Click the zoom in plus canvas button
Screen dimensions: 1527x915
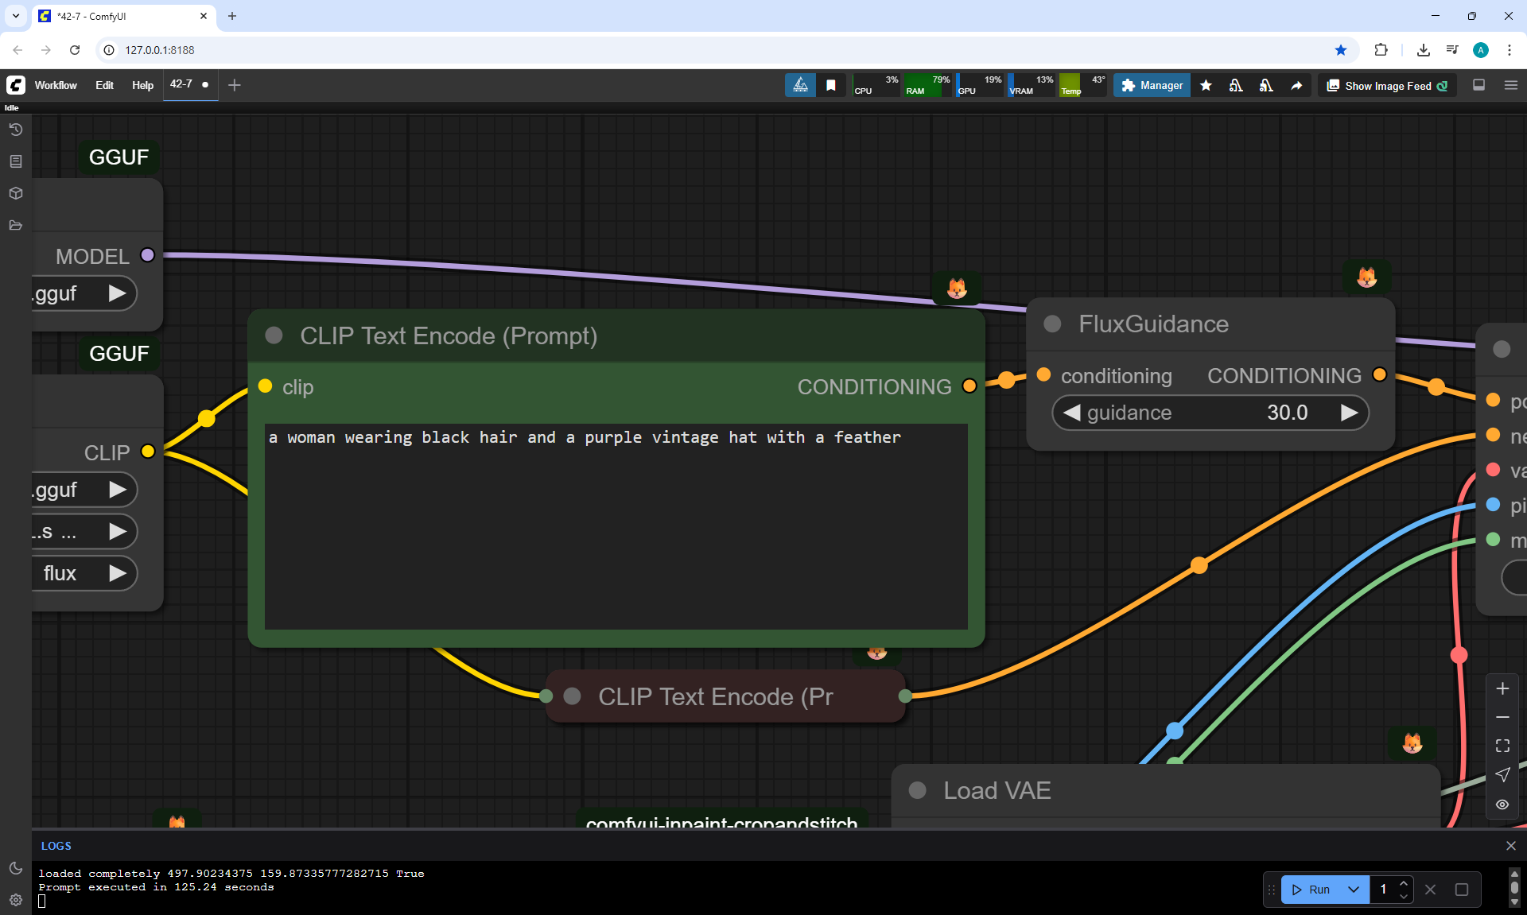1502,688
